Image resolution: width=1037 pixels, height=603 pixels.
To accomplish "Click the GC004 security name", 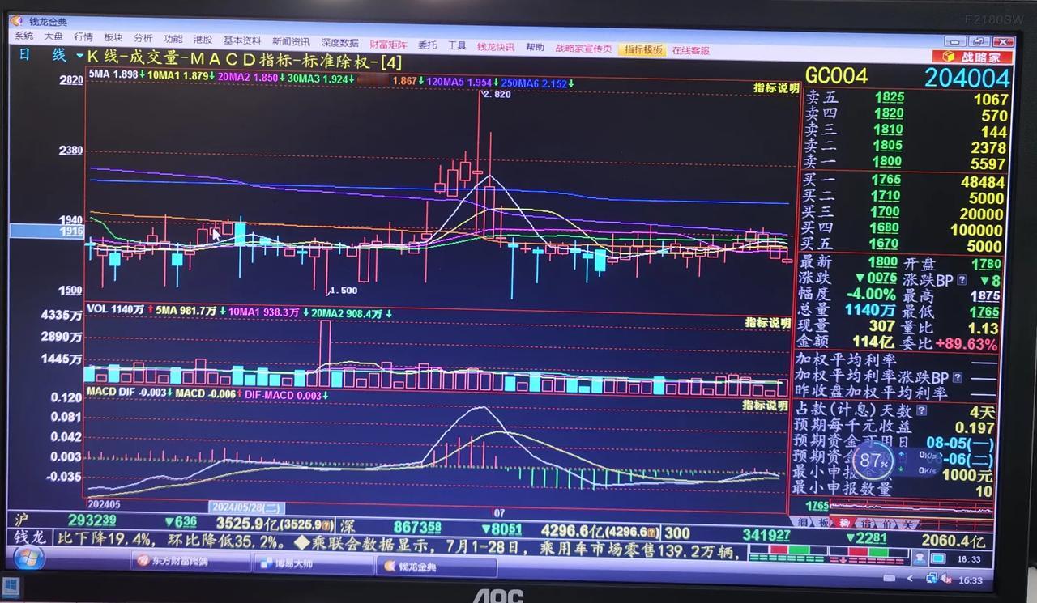I will [x=836, y=76].
